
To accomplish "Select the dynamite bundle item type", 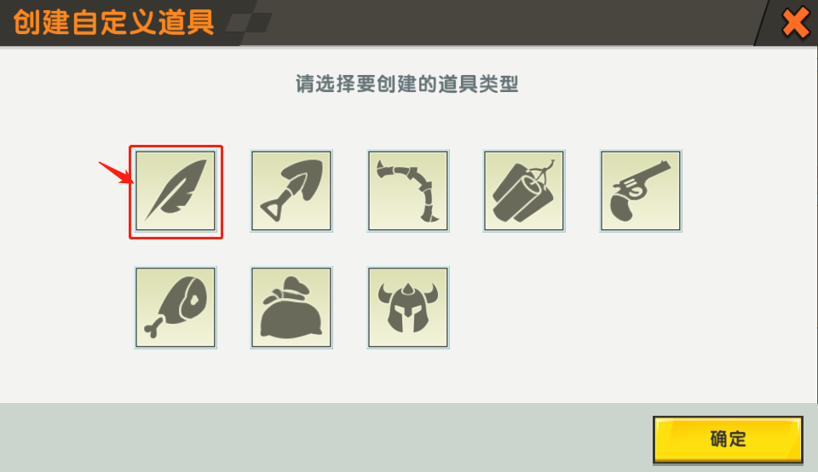I will [524, 191].
